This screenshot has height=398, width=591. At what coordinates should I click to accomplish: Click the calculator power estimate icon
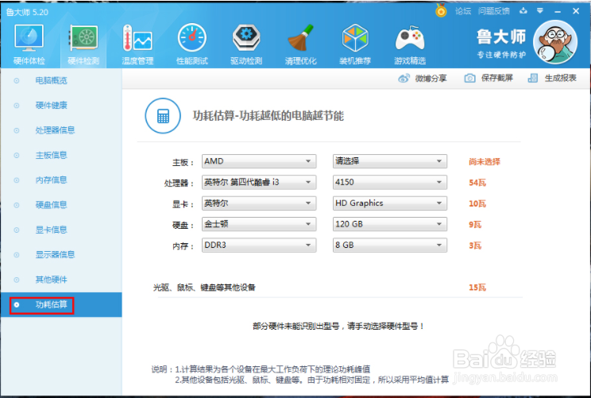coord(163,116)
